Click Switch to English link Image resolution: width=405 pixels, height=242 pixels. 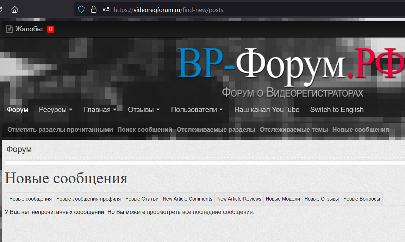337,110
